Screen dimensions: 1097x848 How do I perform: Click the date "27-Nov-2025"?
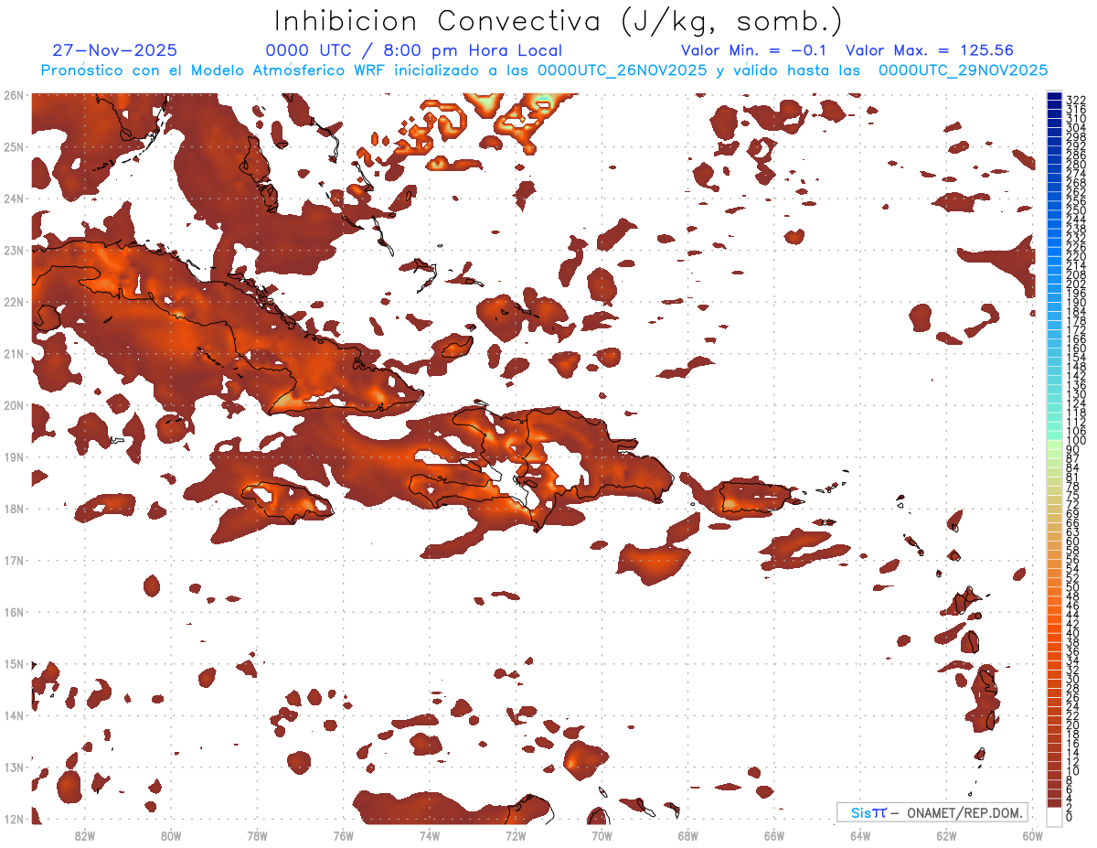tap(115, 51)
